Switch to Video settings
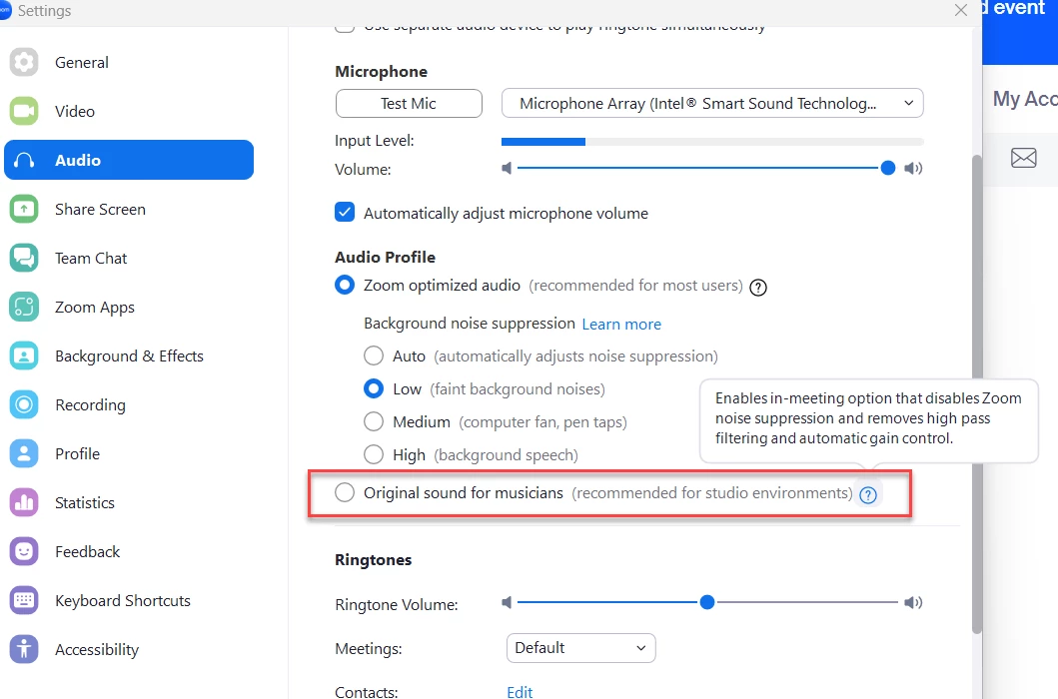Image resolution: width=1058 pixels, height=699 pixels. pos(129,111)
